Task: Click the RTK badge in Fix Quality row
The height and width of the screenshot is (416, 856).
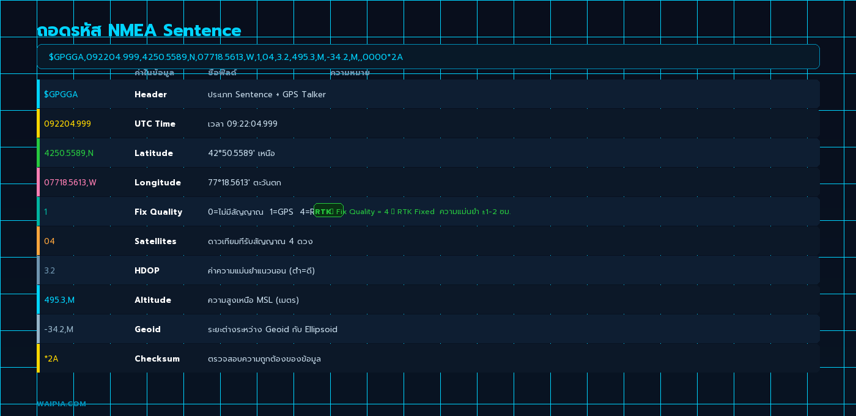Action: [328, 210]
